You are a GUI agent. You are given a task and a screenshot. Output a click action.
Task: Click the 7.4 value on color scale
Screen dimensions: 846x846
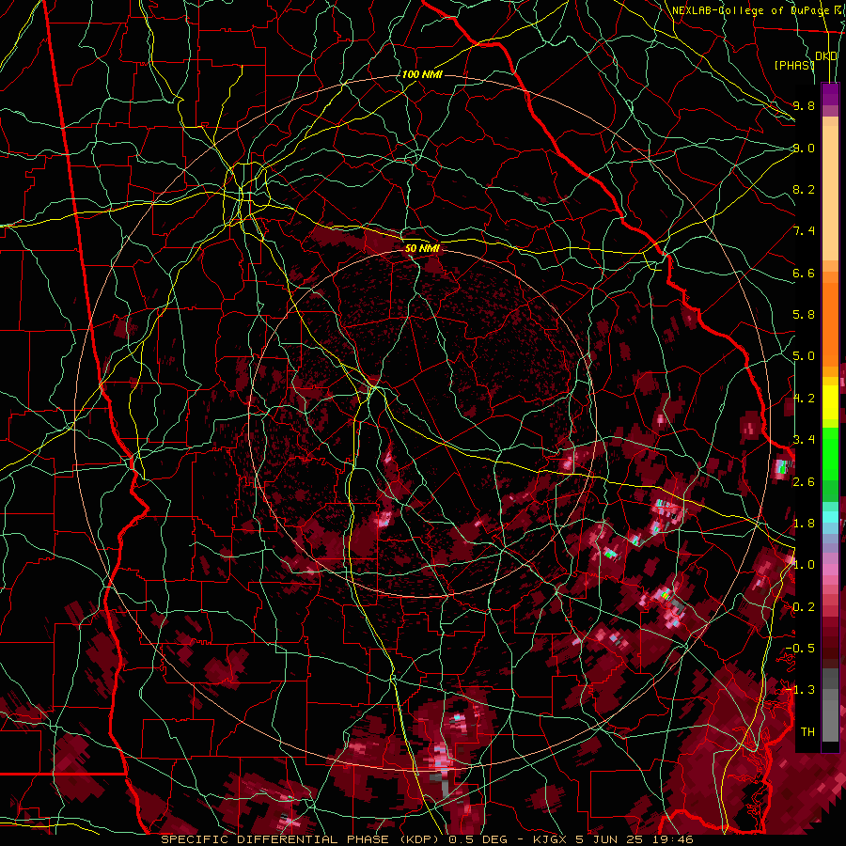point(804,231)
